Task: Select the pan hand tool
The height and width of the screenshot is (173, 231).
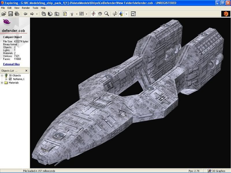Action: point(100,14)
